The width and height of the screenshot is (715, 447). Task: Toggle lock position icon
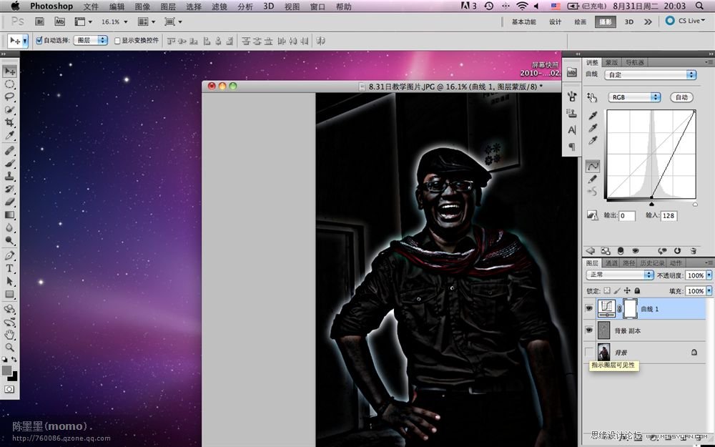click(x=627, y=290)
